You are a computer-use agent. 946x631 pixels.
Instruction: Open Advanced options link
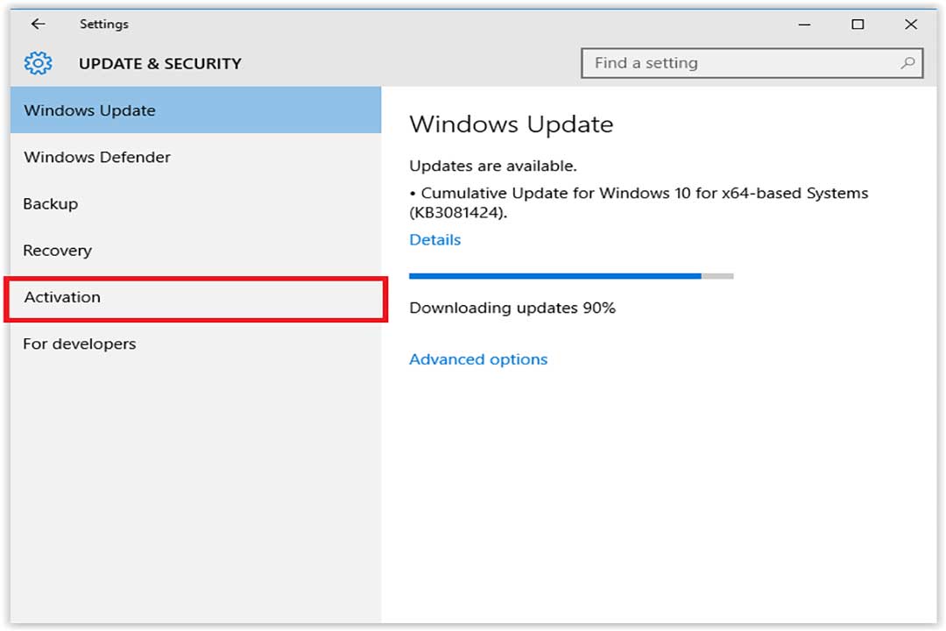coord(478,359)
